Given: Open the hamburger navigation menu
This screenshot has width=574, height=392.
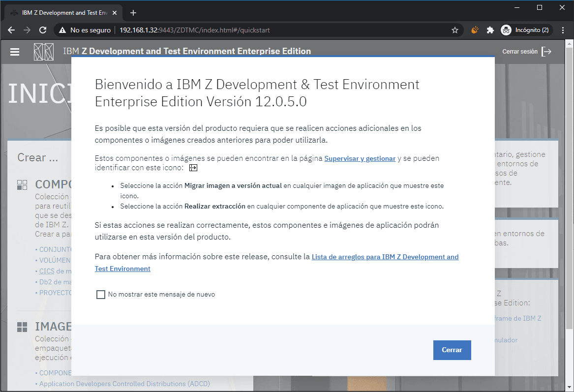Looking at the screenshot, I should (15, 52).
